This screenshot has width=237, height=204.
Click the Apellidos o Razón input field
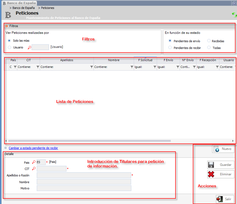tap(84, 175)
